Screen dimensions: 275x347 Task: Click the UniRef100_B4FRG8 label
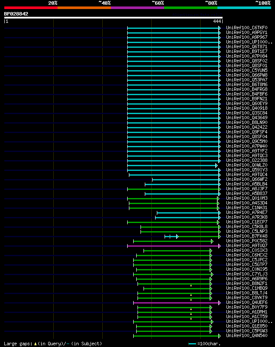pyautogui.click(x=247, y=90)
